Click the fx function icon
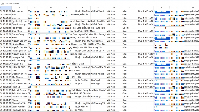This screenshot has height=112, width=199. coord(3,4)
